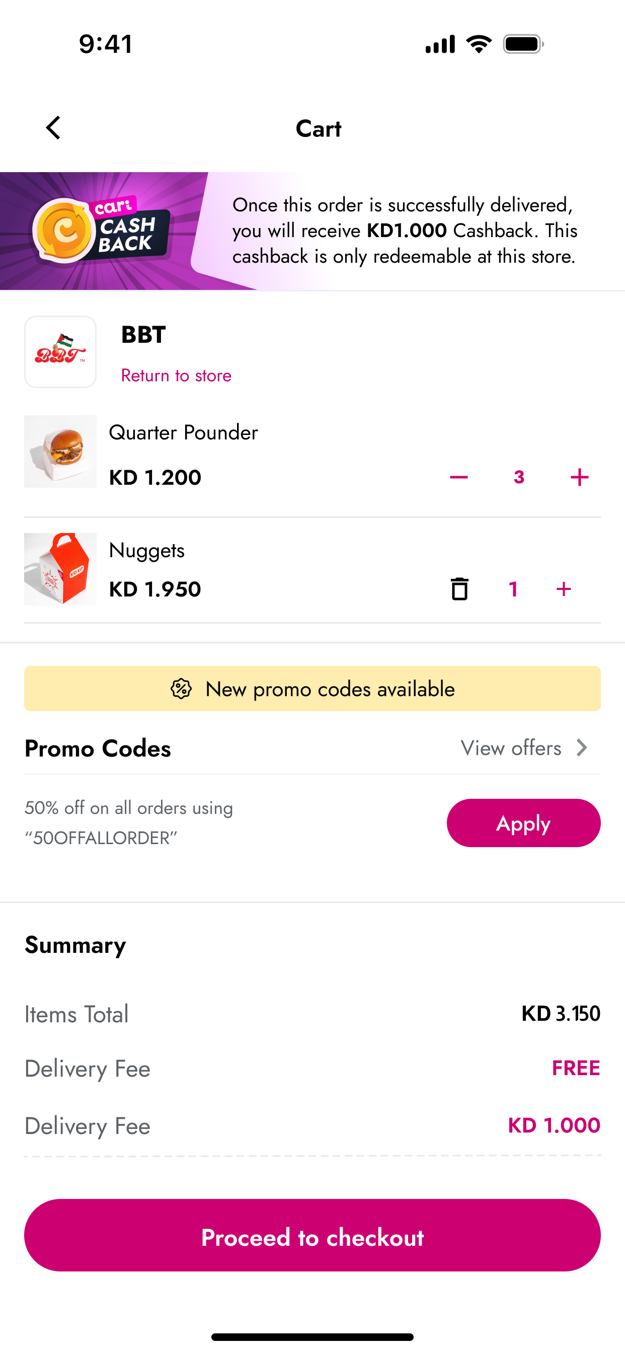Tap the Wi-Fi status icon

point(479,44)
